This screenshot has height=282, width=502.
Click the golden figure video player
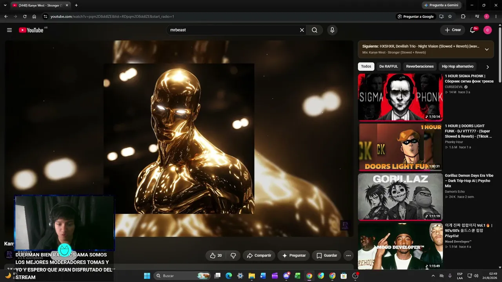[179, 139]
